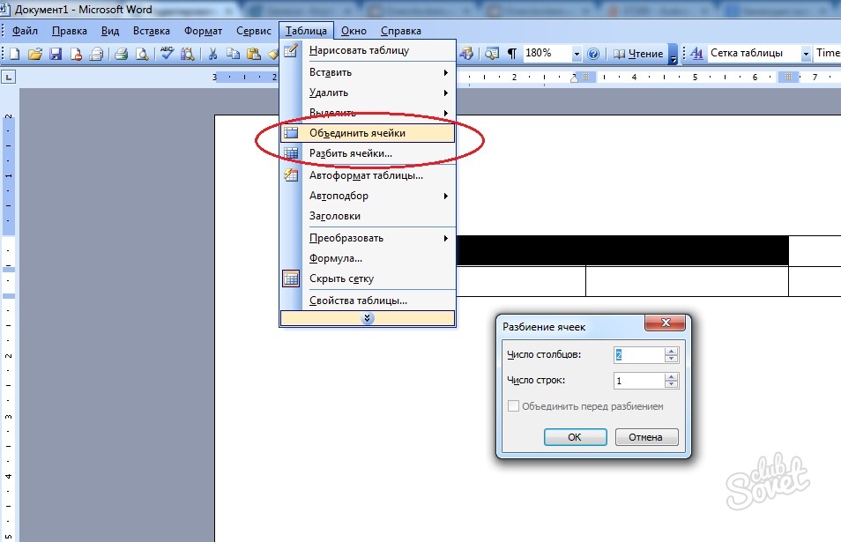Open the Сервис menu
The height and width of the screenshot is (542, 841).
pos(253,31)
